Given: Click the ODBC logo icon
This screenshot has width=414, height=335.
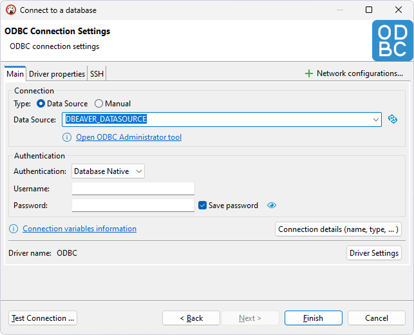Looking at the screenshot, I should [392, 41].
